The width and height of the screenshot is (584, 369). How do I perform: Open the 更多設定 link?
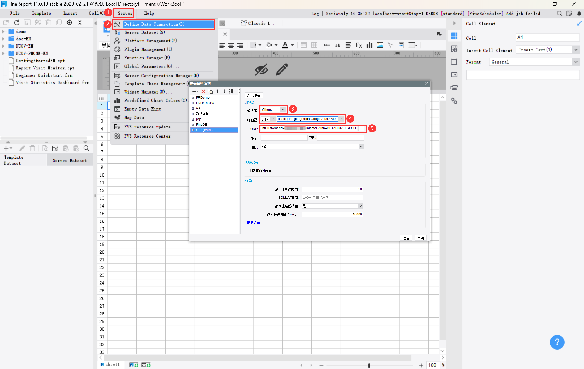[253, 223]
